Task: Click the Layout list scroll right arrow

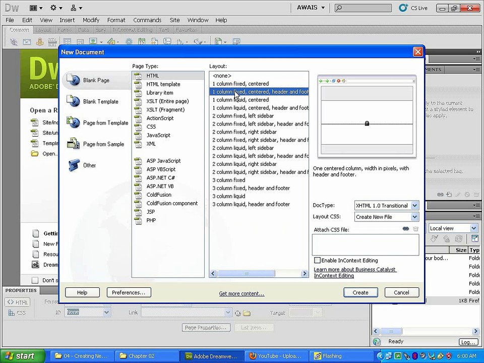Action: point(305,273)
